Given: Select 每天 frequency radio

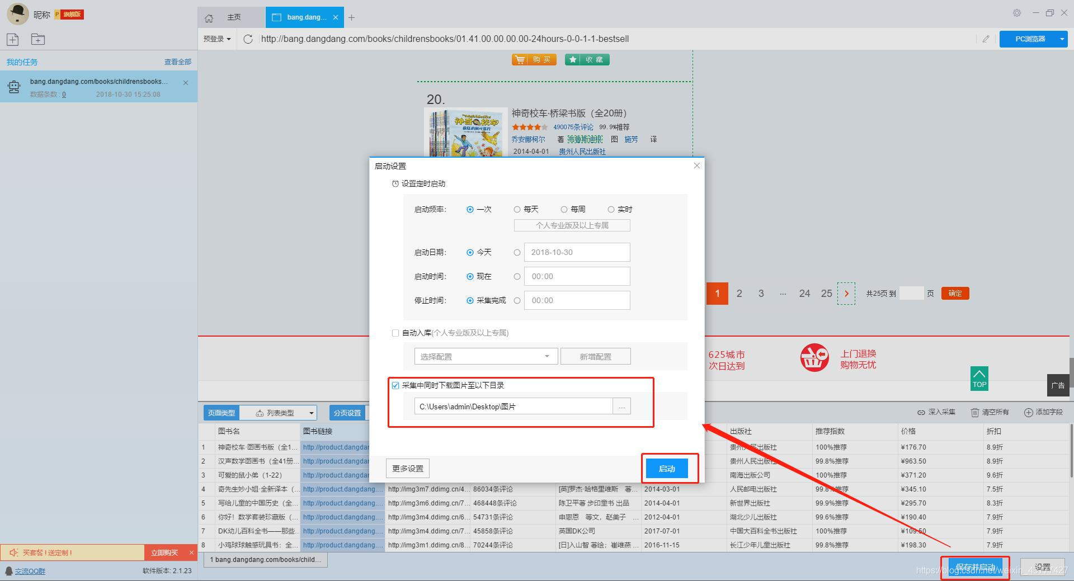Looking at the screenshot, I should point(517,210).
